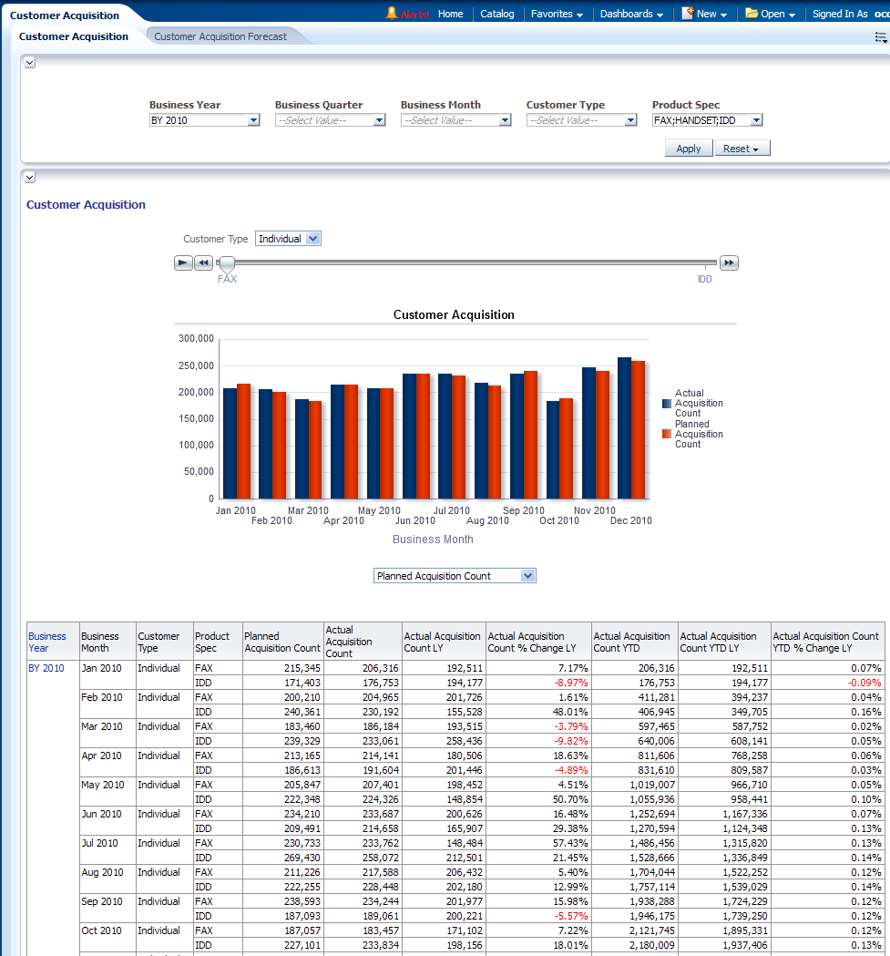890x956 pixels.
Task: Expand the Business Quarter dropdown
Action: tap(379, 120)
